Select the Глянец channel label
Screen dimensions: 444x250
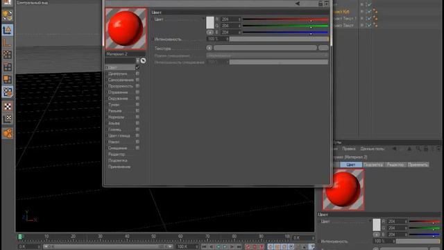[114, 130]
